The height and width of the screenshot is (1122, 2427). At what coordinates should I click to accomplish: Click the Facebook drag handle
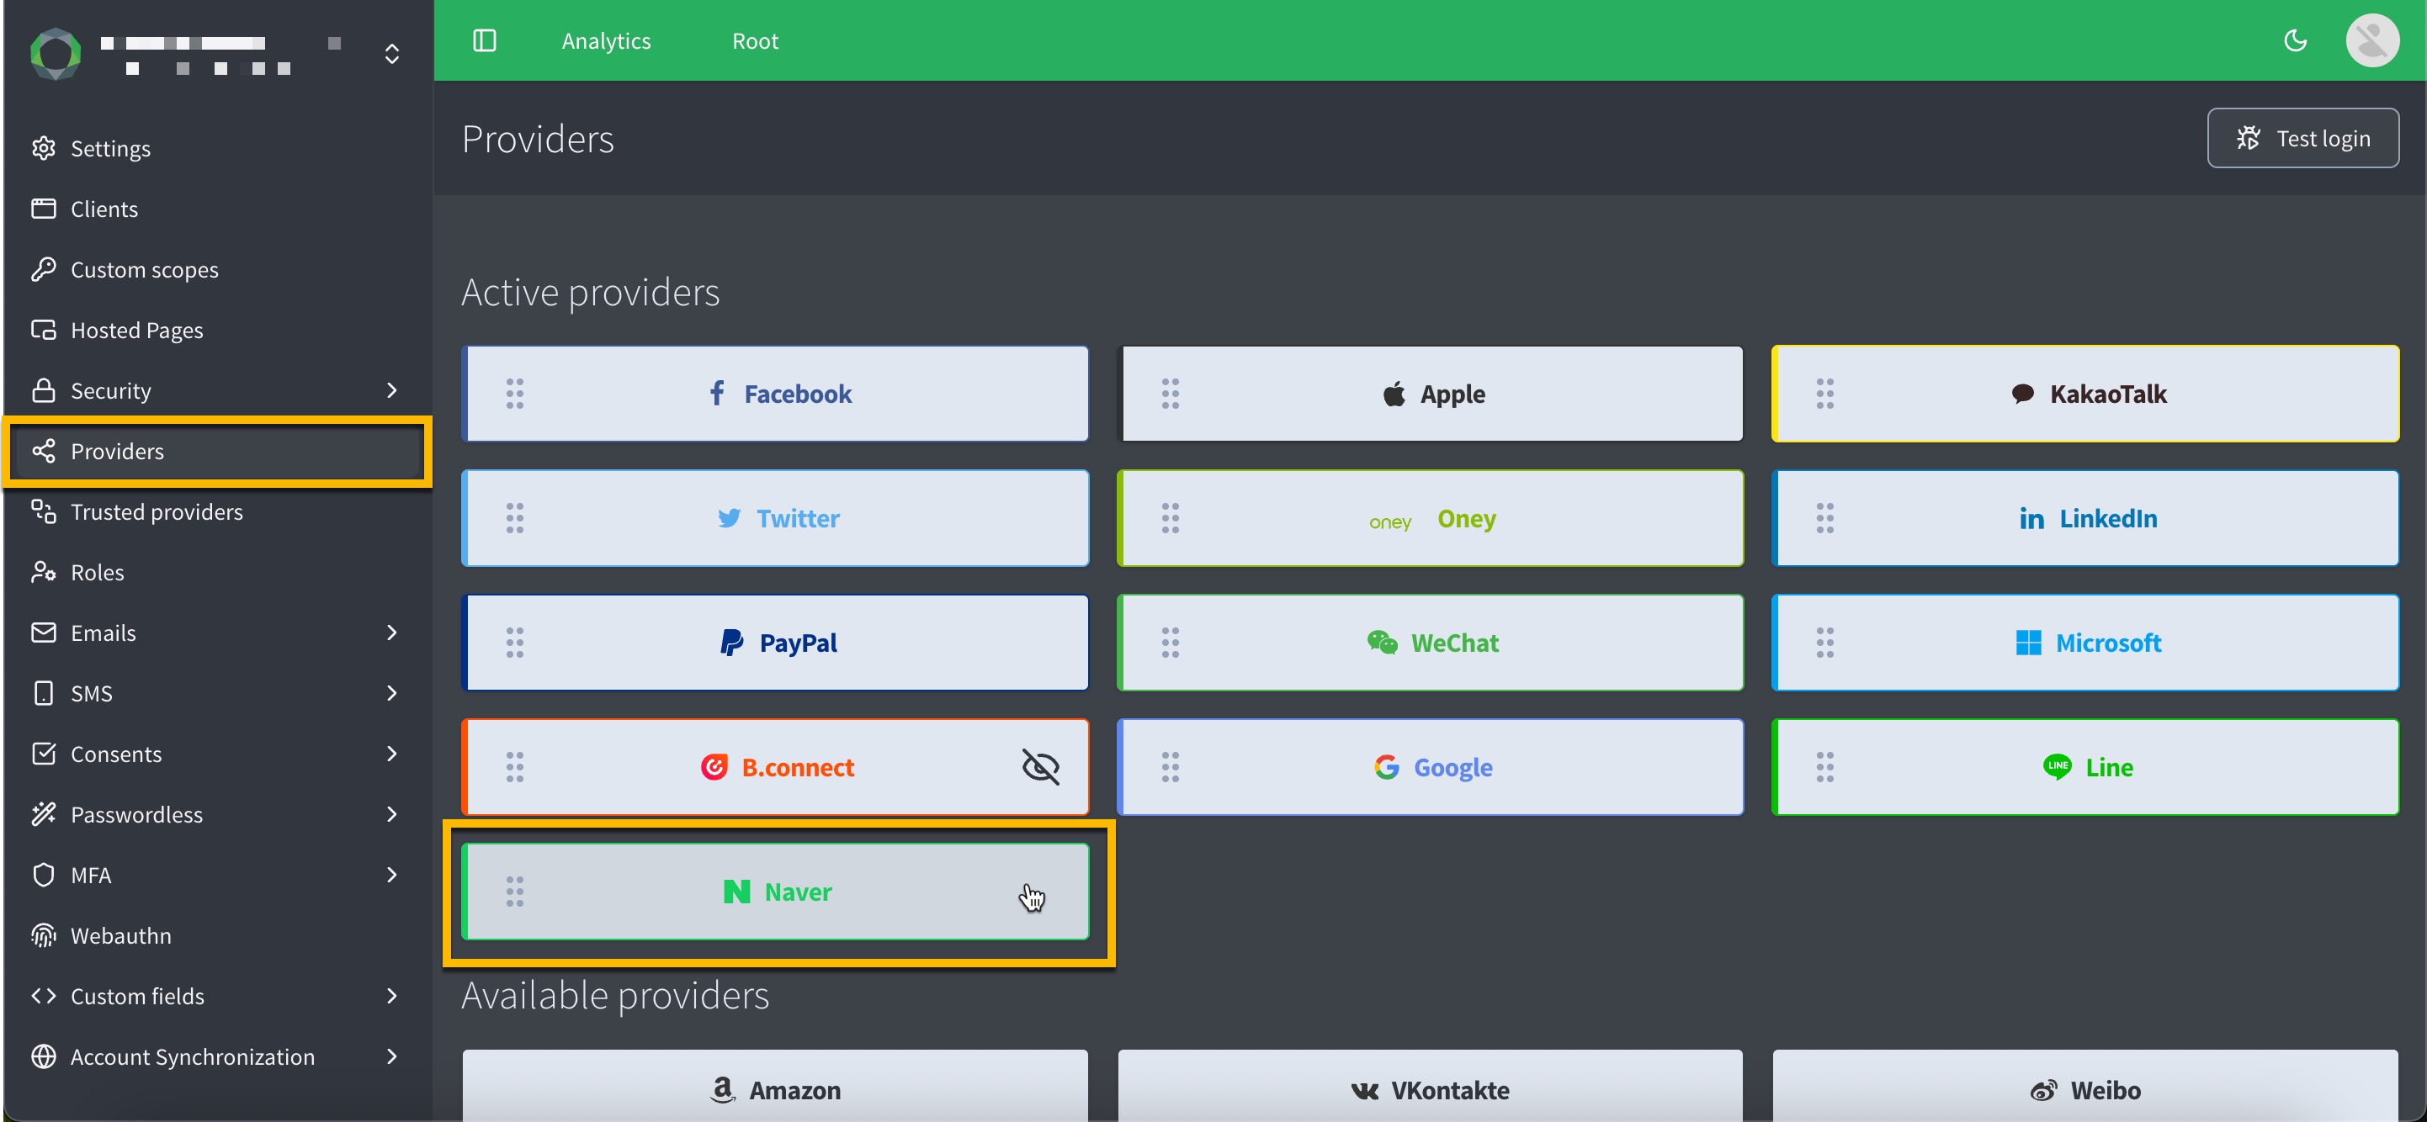click(514, 394)
